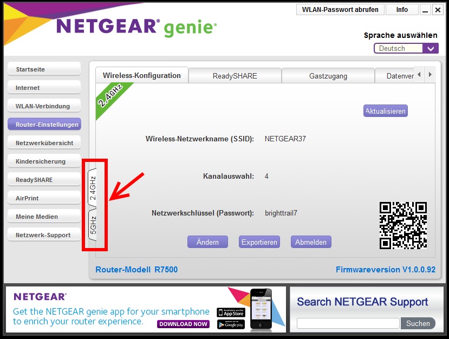449x339 pixels.
Task: Click the App Store badge
Action: [x=231, y=312]
